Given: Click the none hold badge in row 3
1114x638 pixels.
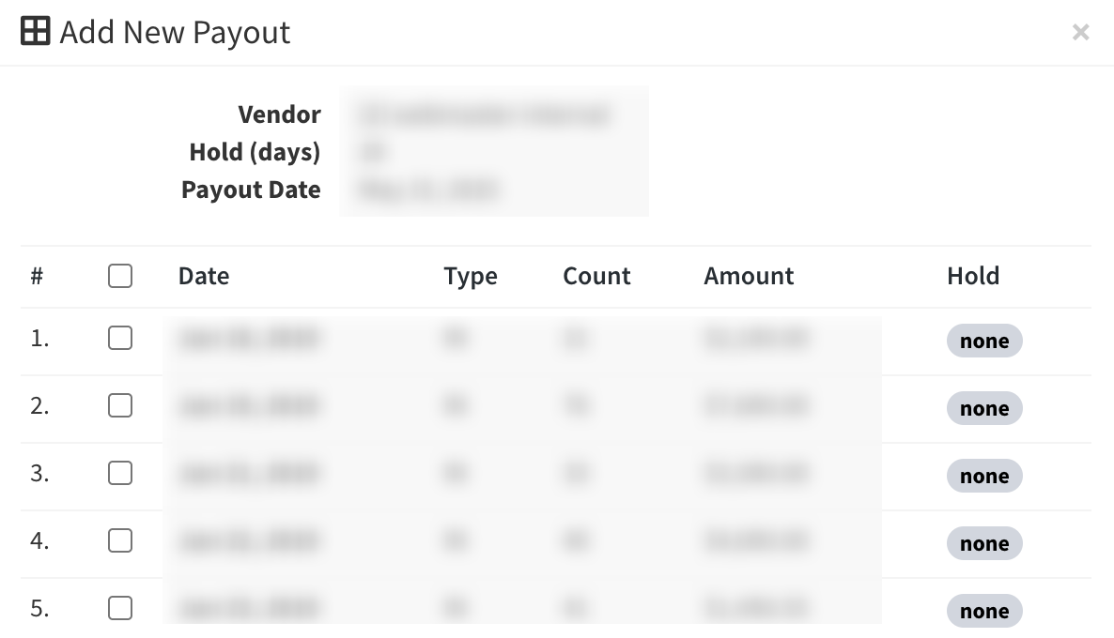Looking at the screenshot, I should [x=984, y=476].
